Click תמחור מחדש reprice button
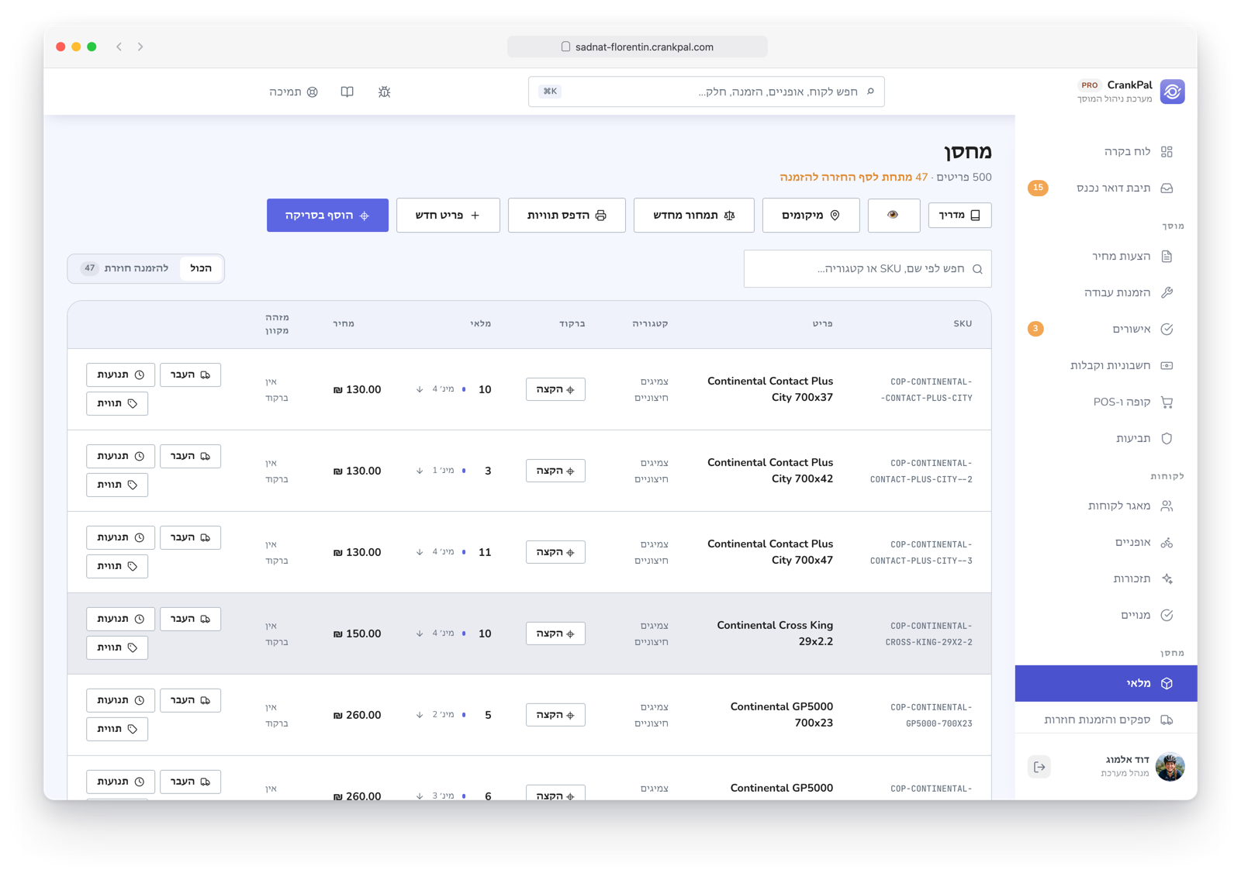Image resolution: width=1241 pixels, height=877 pixels. point(693,215)
